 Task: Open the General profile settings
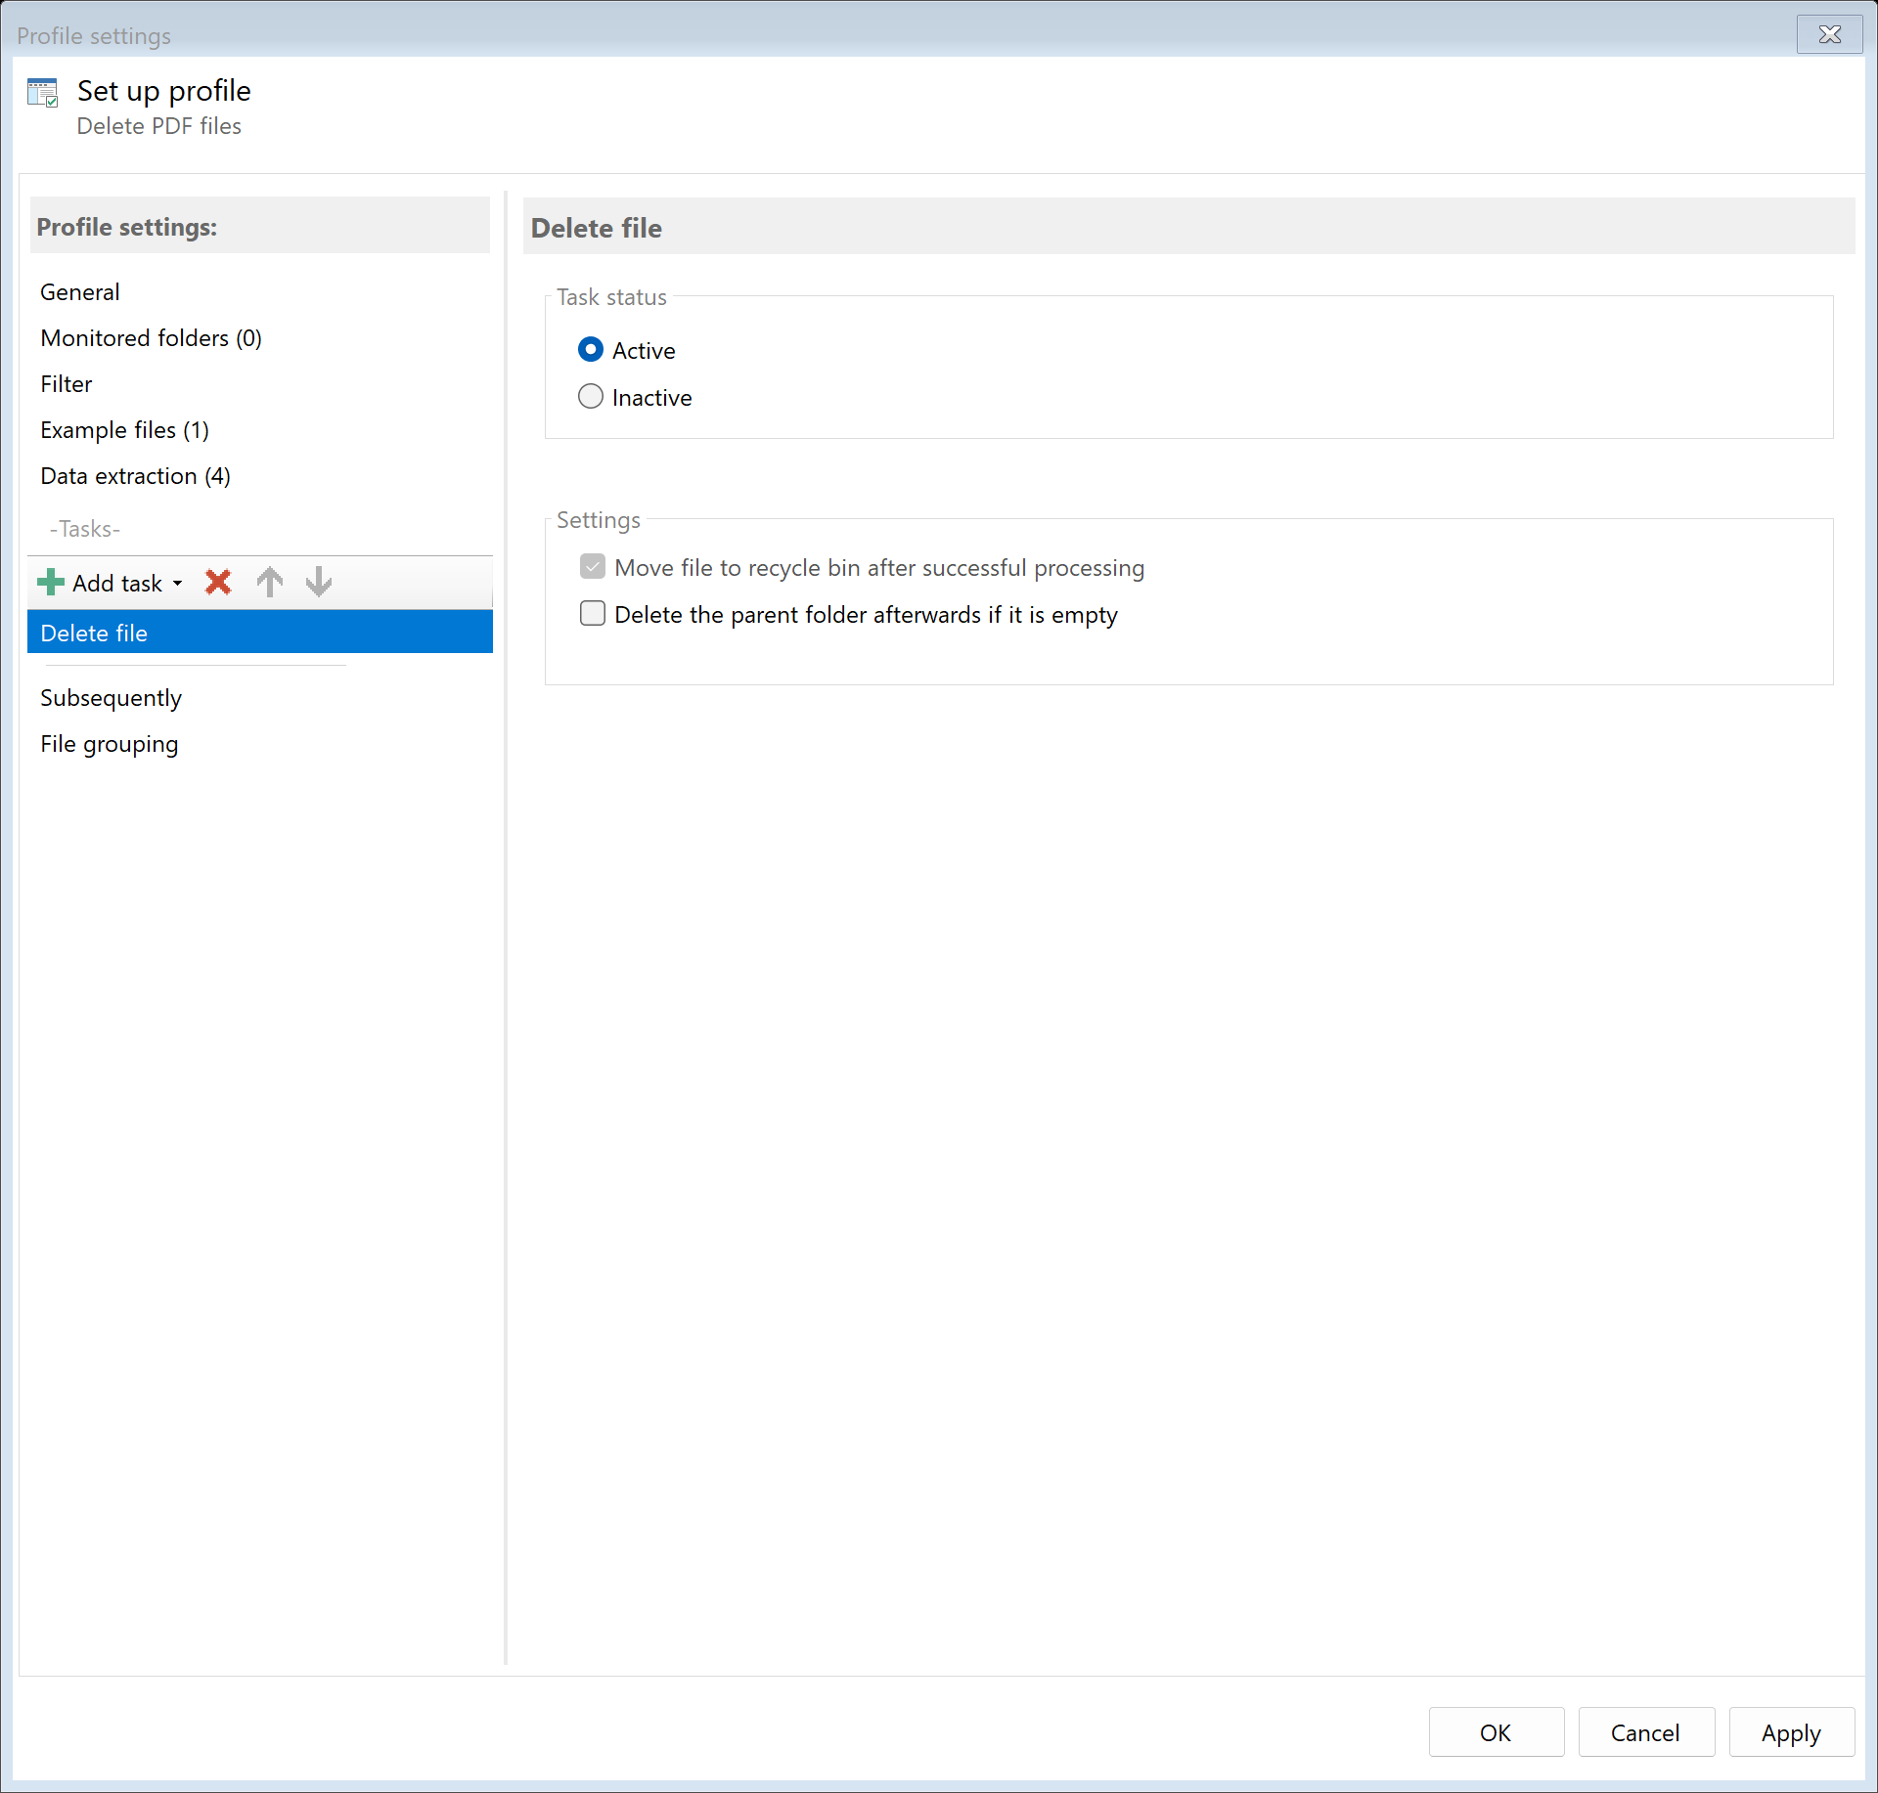pos(80,291)
